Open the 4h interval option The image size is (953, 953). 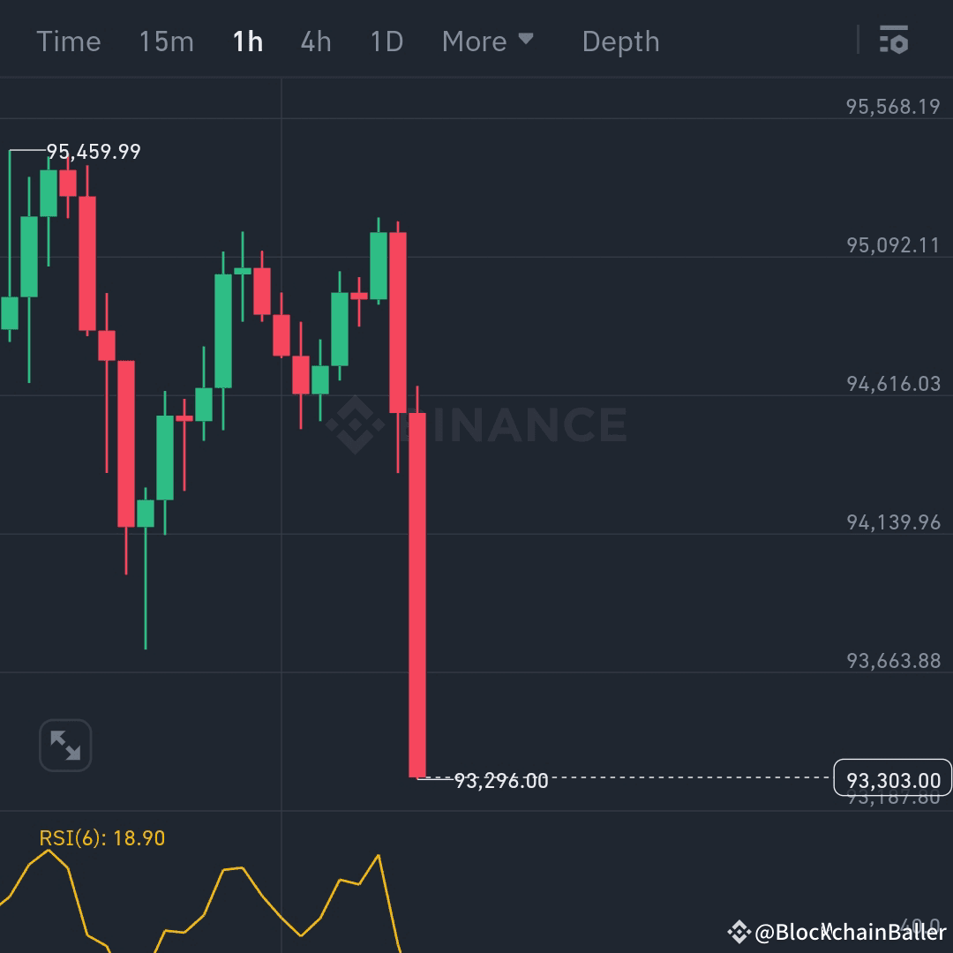[x=315, y=41]
